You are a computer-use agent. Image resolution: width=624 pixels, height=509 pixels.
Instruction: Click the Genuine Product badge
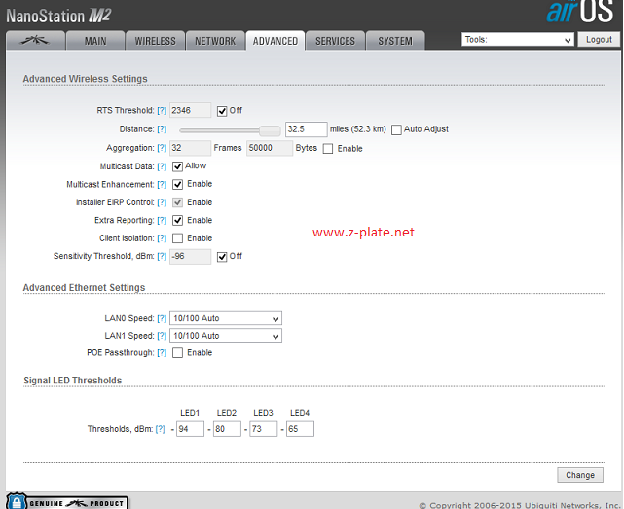click(x=67, y=502)
